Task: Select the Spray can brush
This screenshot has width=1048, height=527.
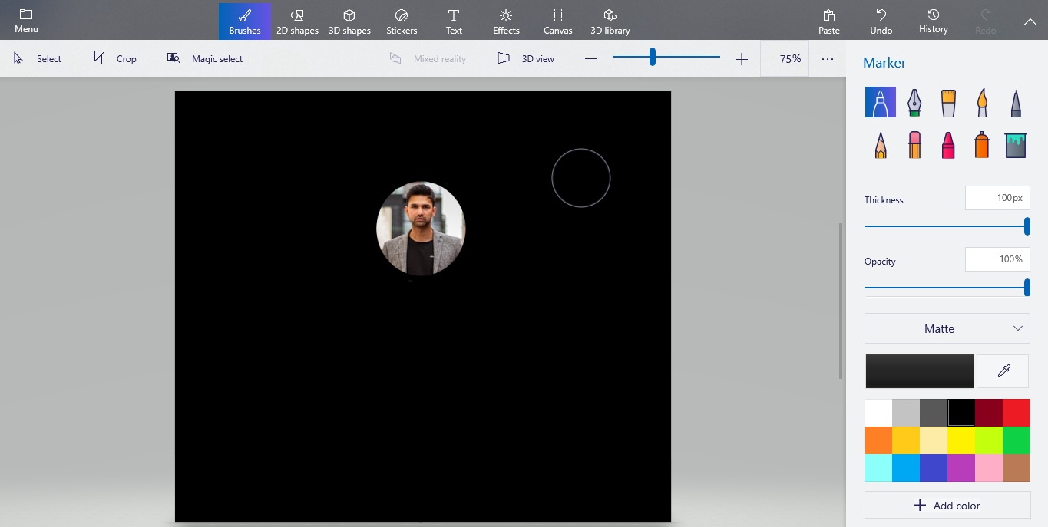Action: point(981,145)
